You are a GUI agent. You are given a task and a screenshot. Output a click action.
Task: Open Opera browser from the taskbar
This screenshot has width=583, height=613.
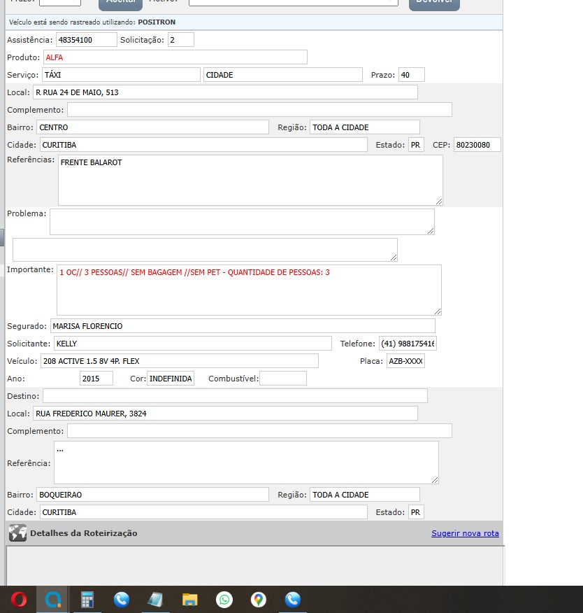pyautogui.click(x=19, y=599)
